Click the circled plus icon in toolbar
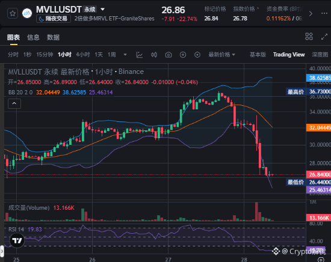Screen dimensions: 331x262 click(x=183, y=55)
